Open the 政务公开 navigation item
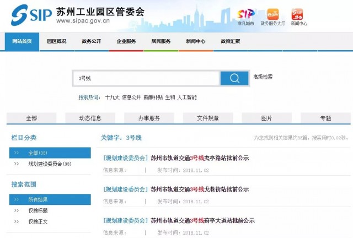This screenshot has height=238, width=353. pyautogui.click(x=92, y=41)
